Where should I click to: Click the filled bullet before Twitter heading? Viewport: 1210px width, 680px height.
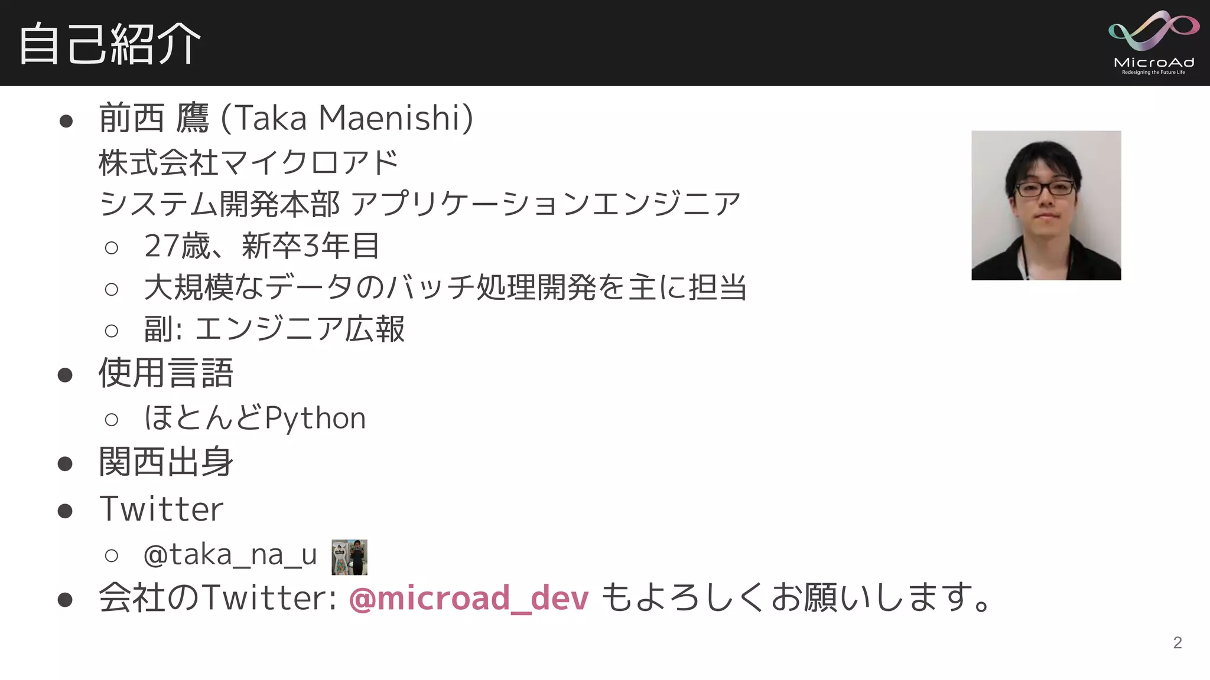click(65, 511)
